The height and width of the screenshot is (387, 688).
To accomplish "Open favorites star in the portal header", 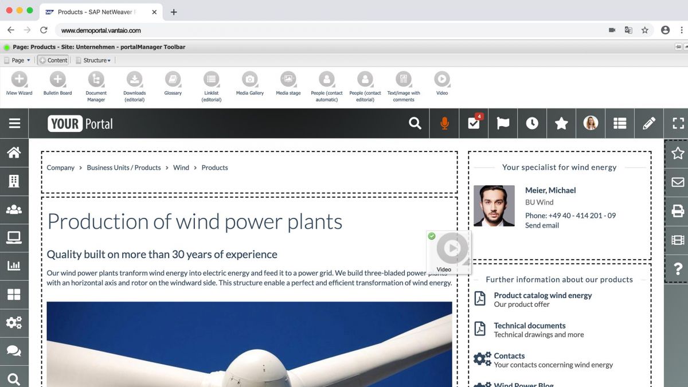I will [561, 123].
